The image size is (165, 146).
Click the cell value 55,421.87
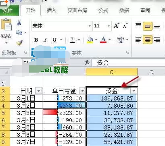[x=118, y=142]
